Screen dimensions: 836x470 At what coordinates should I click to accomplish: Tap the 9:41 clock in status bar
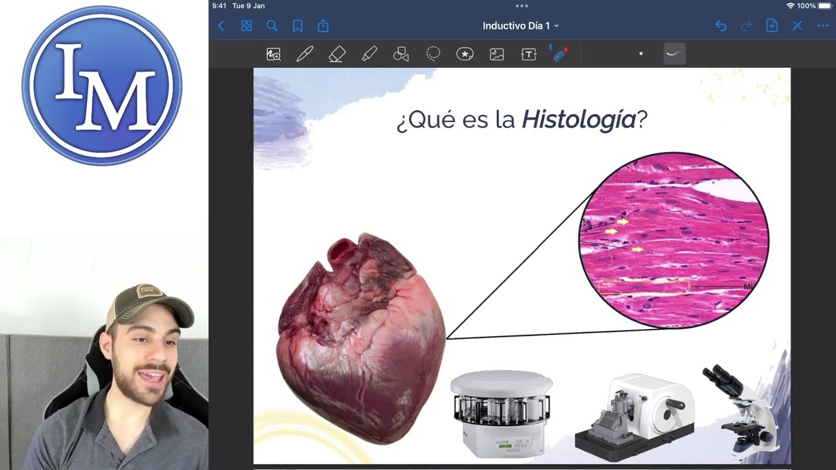(219, 6)
